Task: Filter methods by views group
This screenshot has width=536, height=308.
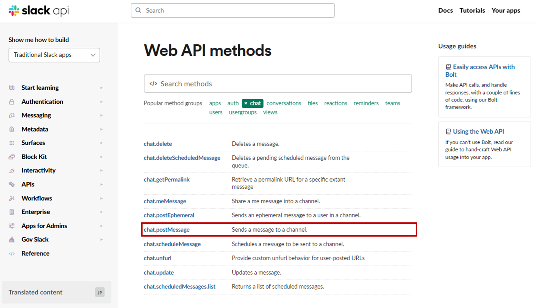Action: coord(270,112)
